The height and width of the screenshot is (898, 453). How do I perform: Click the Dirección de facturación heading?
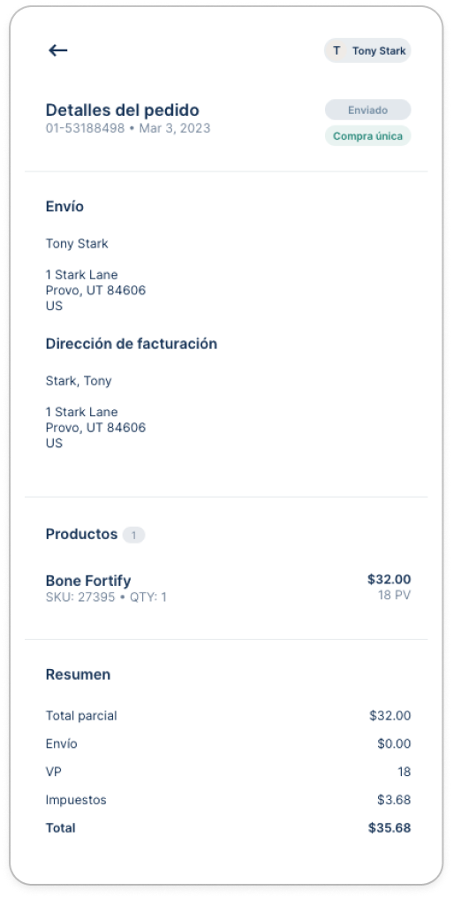132,344
